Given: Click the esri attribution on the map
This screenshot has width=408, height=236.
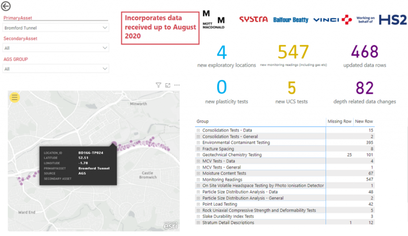Looking at the screenshot, I should (x=171, y=226).
